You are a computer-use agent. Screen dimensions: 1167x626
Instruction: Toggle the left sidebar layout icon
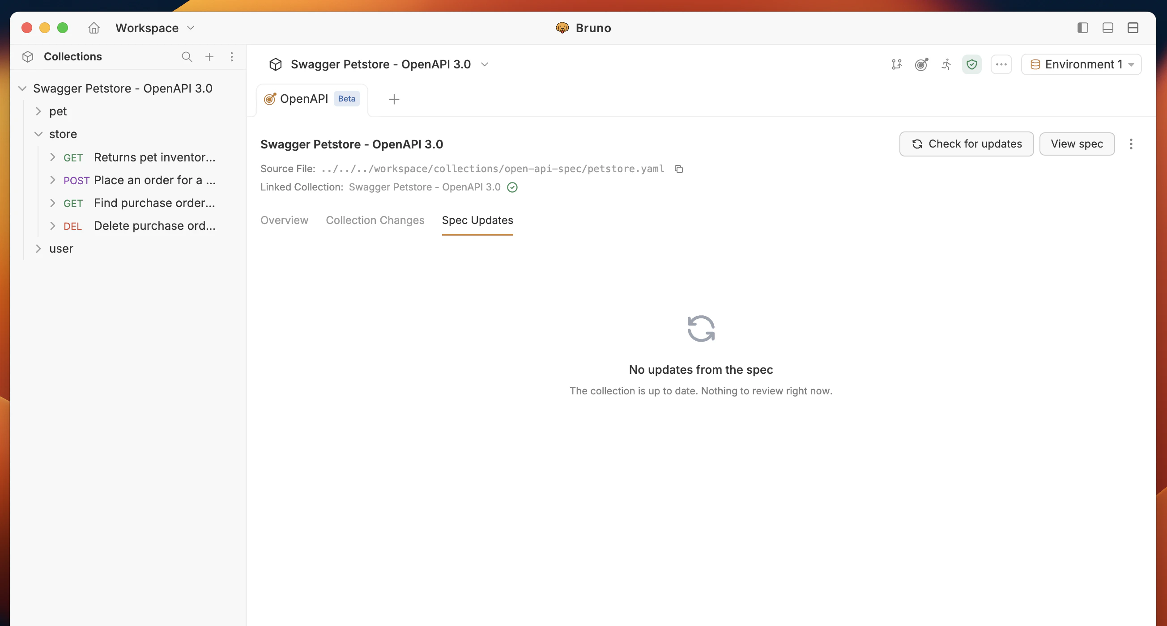pos(1083,28)
